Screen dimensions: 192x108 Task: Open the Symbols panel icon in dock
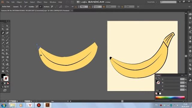[190, 42]
